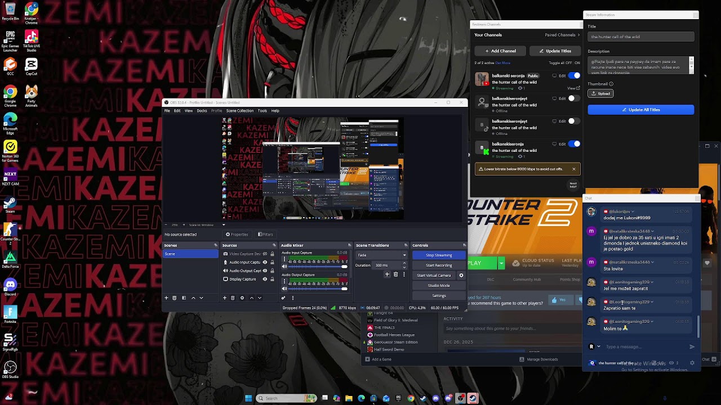Click Start Recording button

pos(439,265)
